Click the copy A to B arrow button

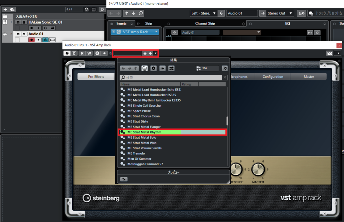[x=104, y=53]
